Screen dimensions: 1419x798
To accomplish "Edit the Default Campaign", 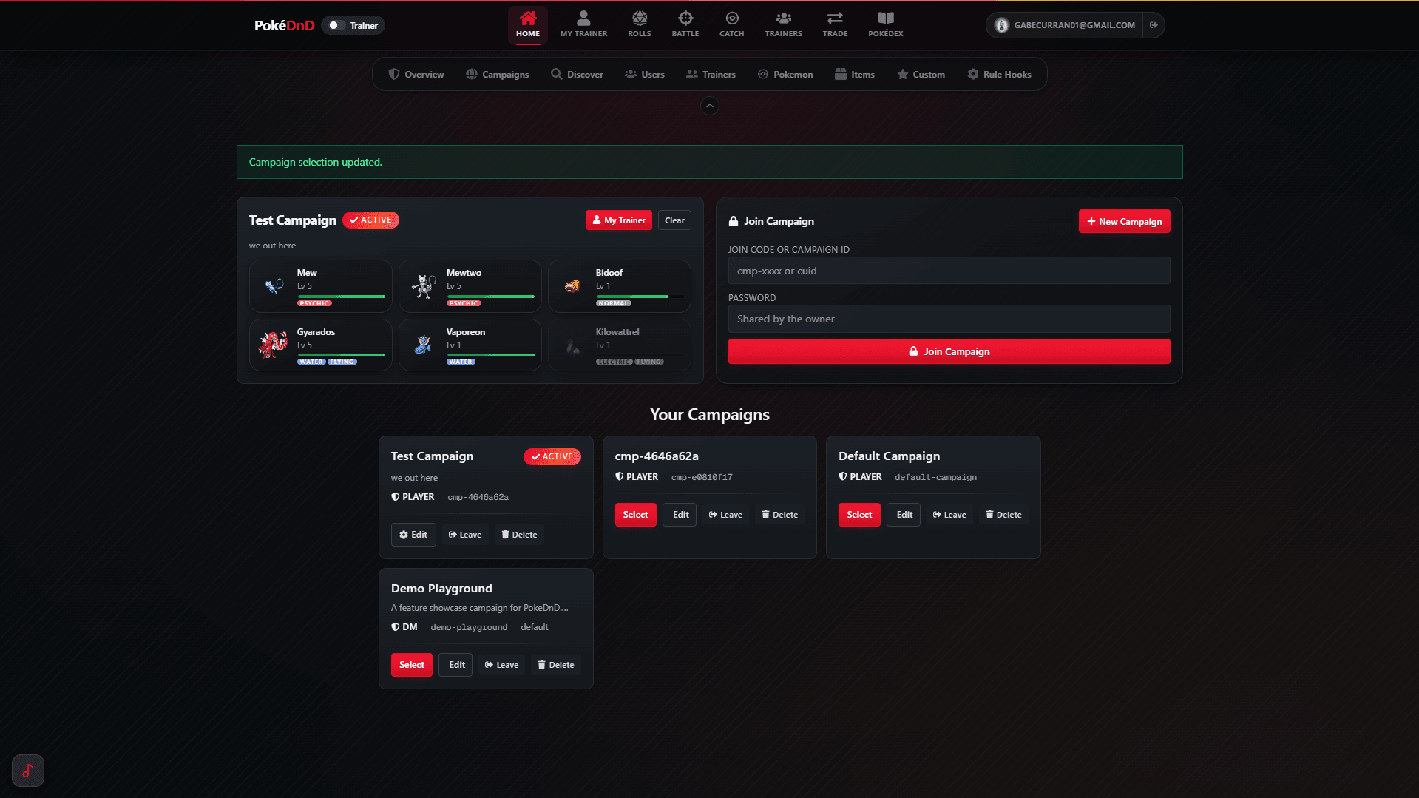I will point(904,515).
